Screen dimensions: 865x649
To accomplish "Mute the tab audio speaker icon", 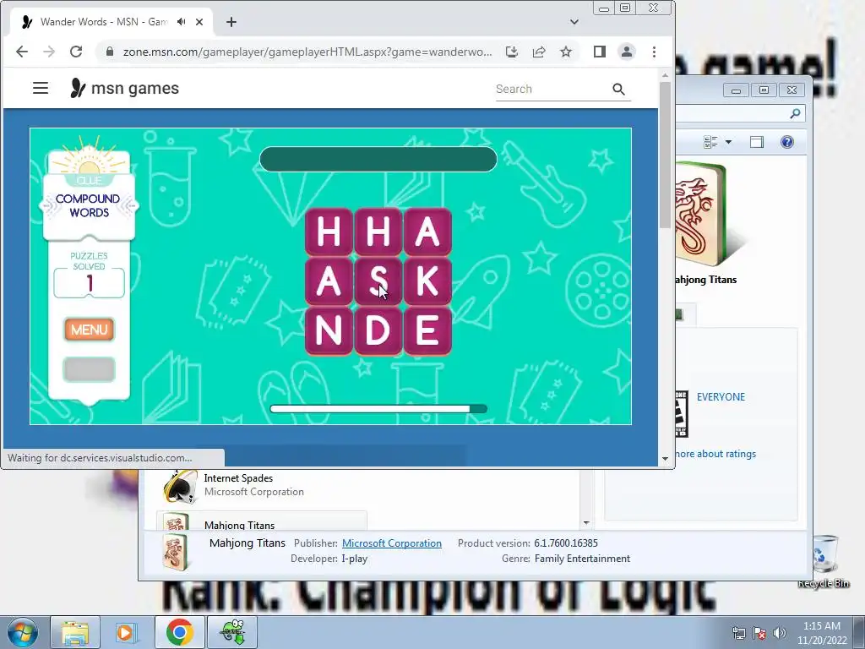I will tap(181, 22).
